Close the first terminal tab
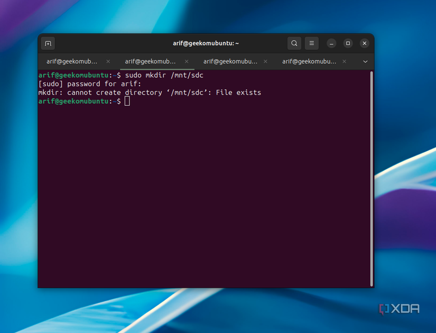 point(108,61)
